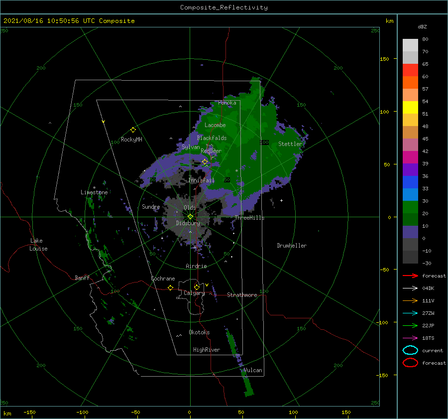This screenshot has width=448, height=419.
Task: Click the RockyMH label
Action: [x=131, y=140]
